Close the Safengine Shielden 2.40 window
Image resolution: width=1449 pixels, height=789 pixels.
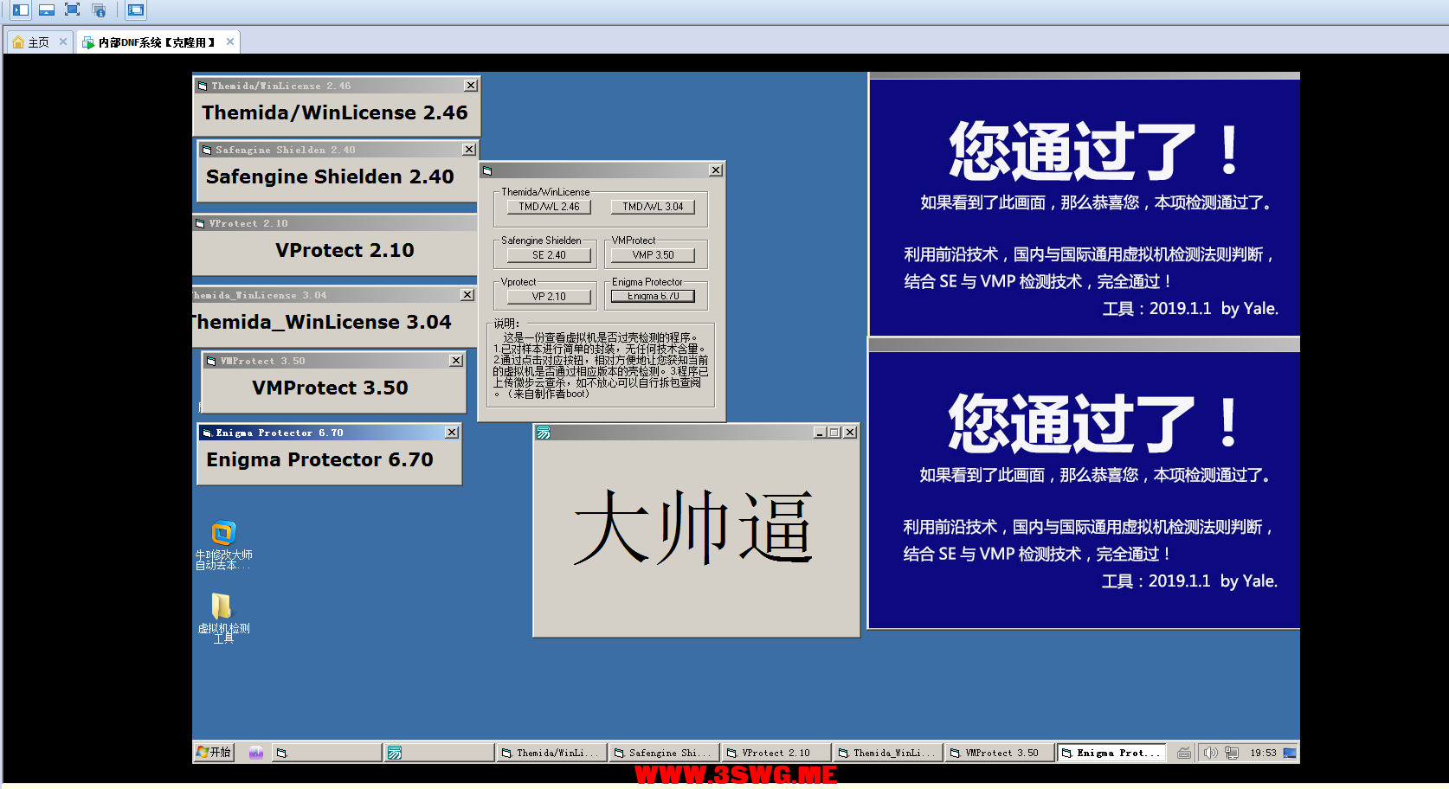(468, 150)
